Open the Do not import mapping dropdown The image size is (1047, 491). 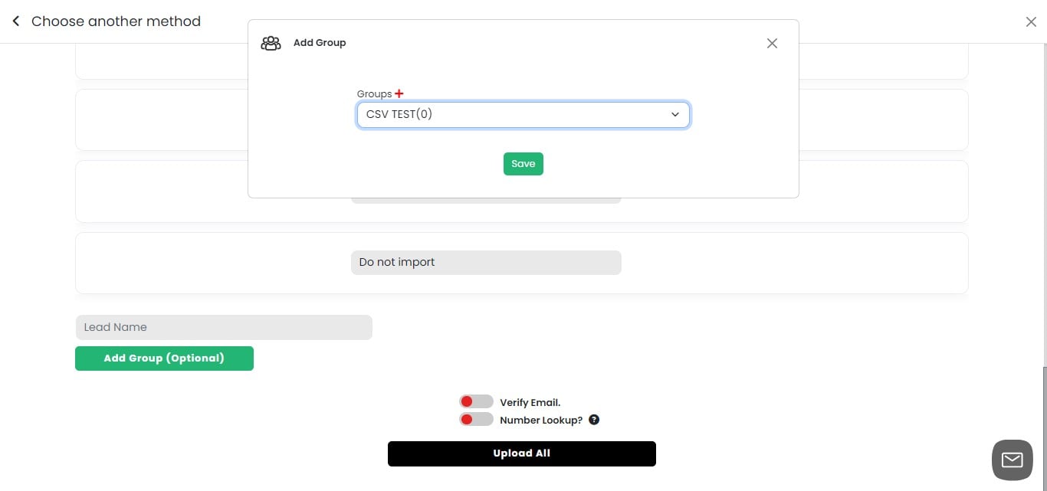(x=486, y=262)
